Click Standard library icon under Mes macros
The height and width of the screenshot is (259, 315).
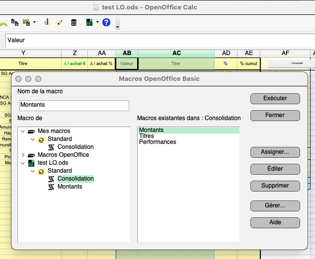tap(41, 139)
